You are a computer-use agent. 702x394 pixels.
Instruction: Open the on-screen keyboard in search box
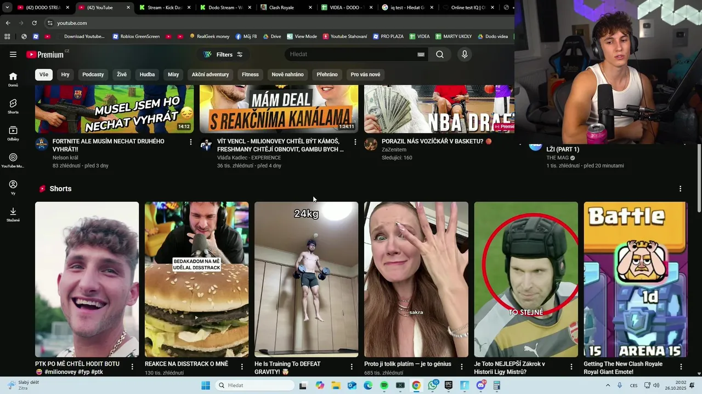pyautogui.click(x=421, y=54)
